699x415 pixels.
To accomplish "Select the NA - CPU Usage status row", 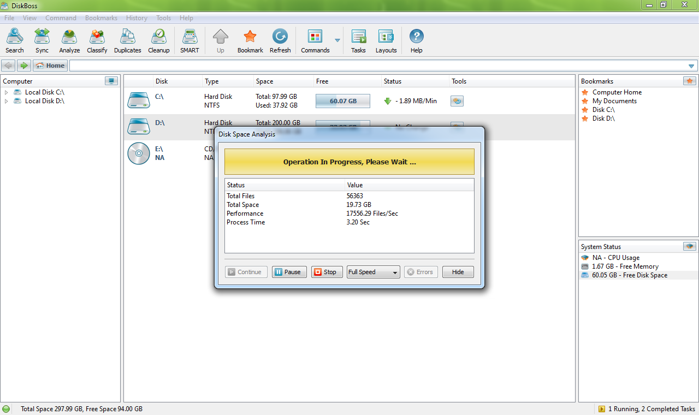I will [x=637, y=258].
